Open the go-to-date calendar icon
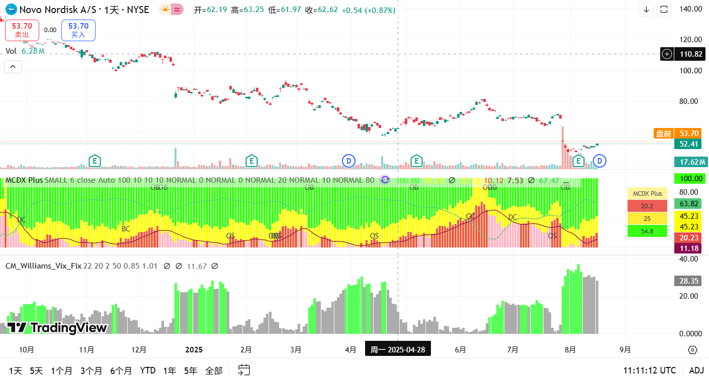Image resolution: width=709 pixels, height=381 pixels. point(244,370)
